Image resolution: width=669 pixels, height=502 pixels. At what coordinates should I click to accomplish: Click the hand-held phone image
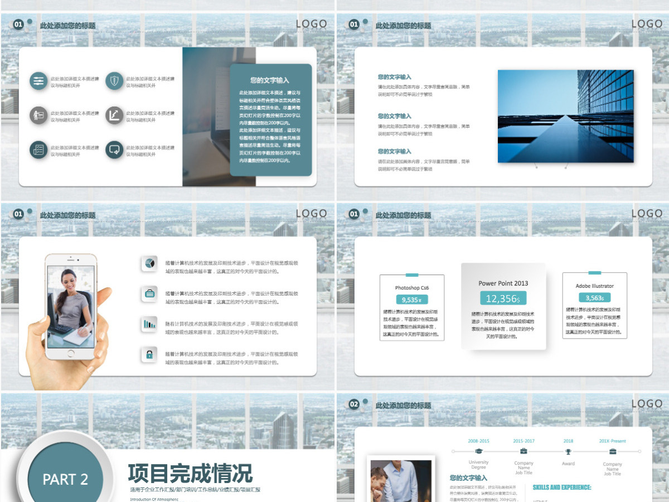(x=70, y=322)
